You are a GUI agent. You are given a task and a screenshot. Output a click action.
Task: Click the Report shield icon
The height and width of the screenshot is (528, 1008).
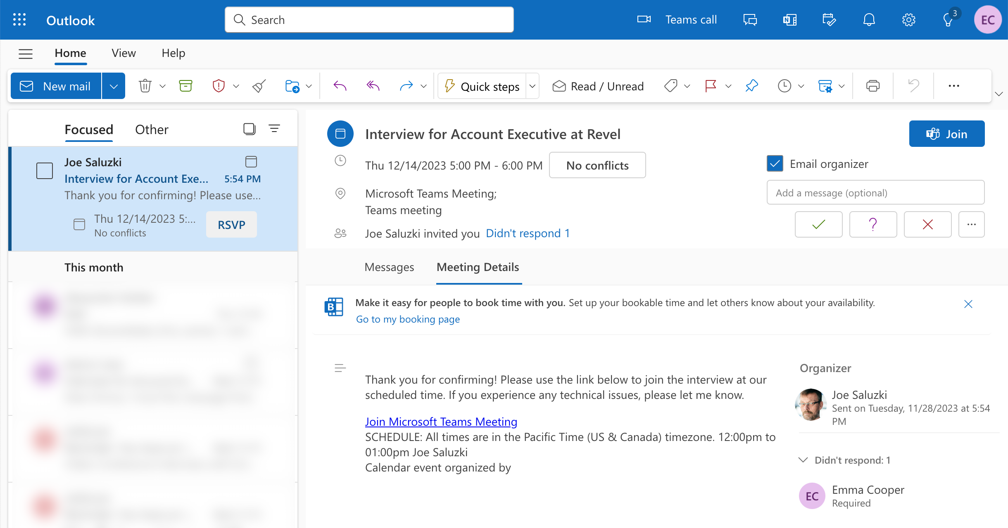coord(219,86)
